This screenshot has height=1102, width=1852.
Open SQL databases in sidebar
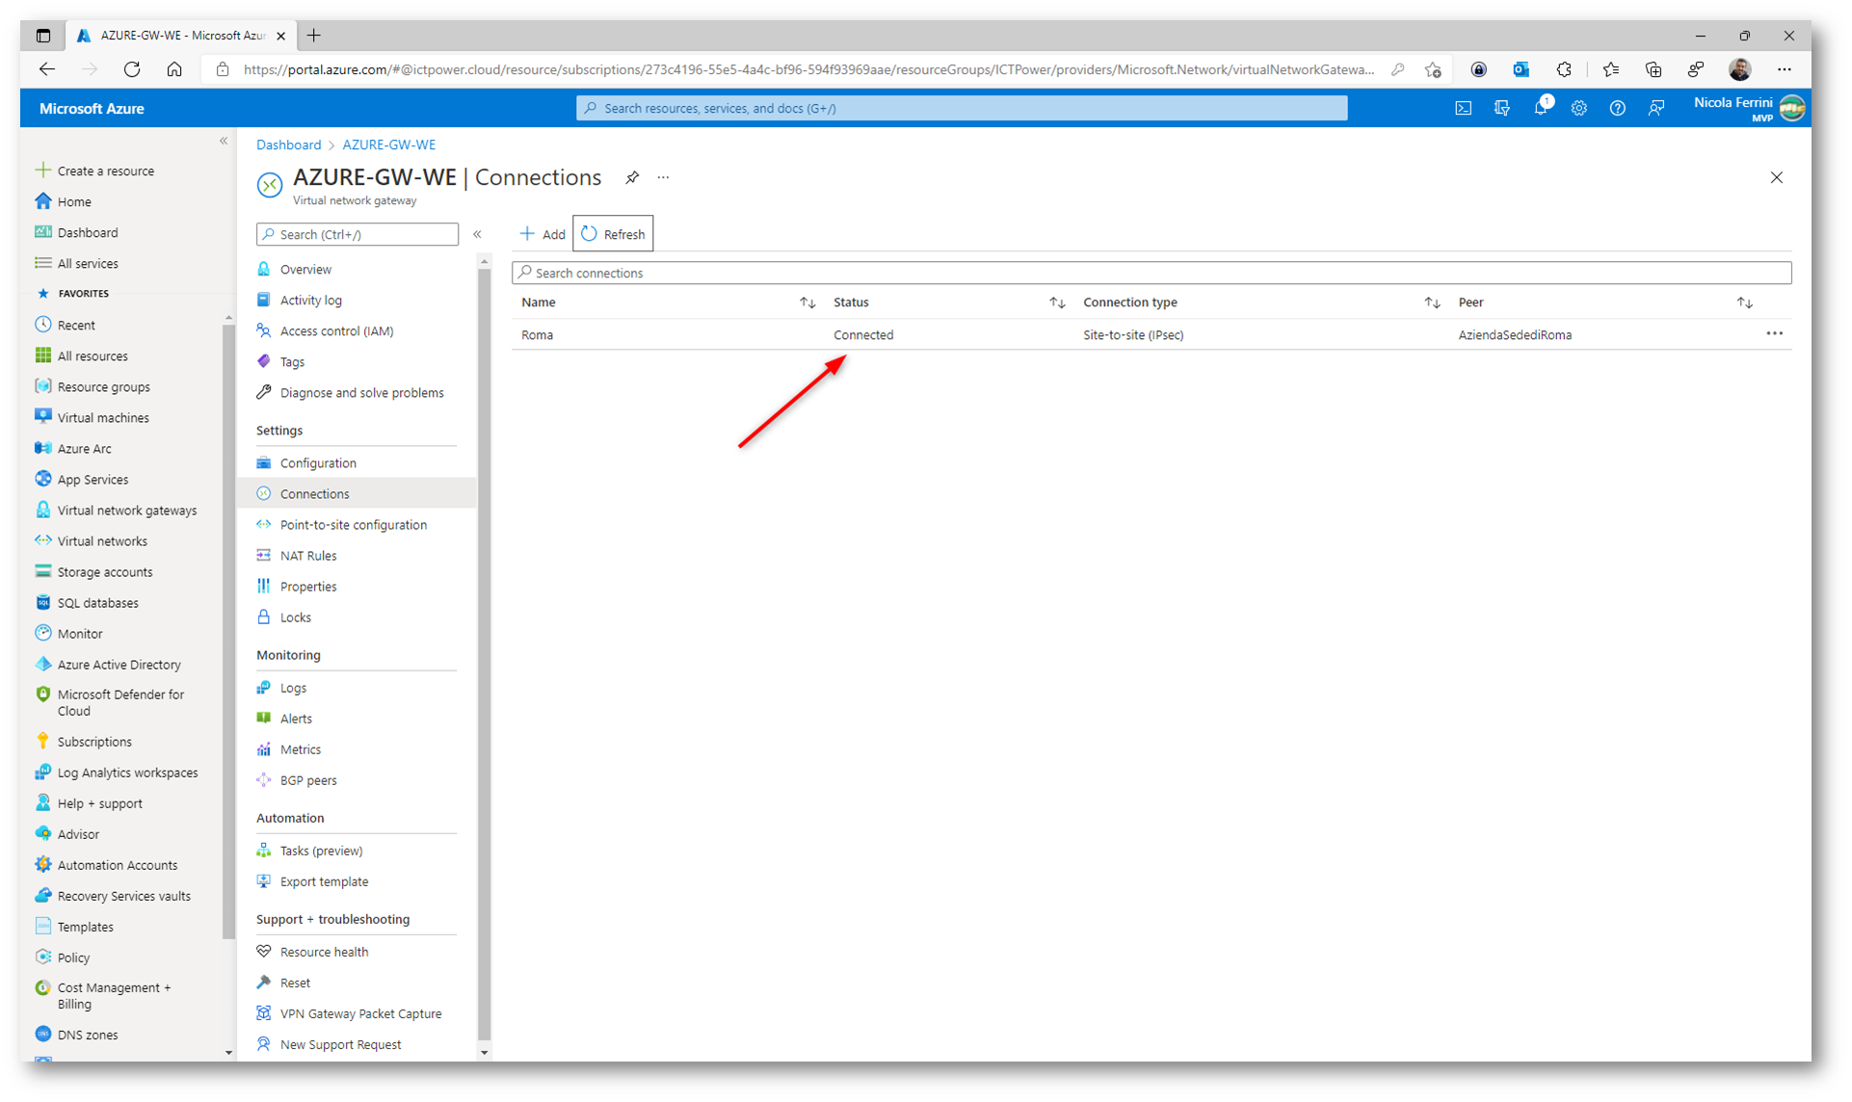tap(97, 603)
